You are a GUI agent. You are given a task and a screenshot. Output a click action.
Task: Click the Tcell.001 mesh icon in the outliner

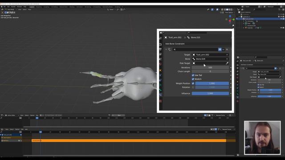click(246, 28)
